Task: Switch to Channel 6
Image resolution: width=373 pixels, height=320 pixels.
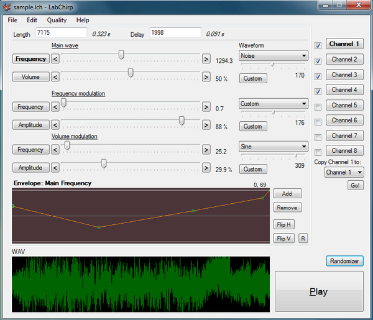Action: (344, 121)
